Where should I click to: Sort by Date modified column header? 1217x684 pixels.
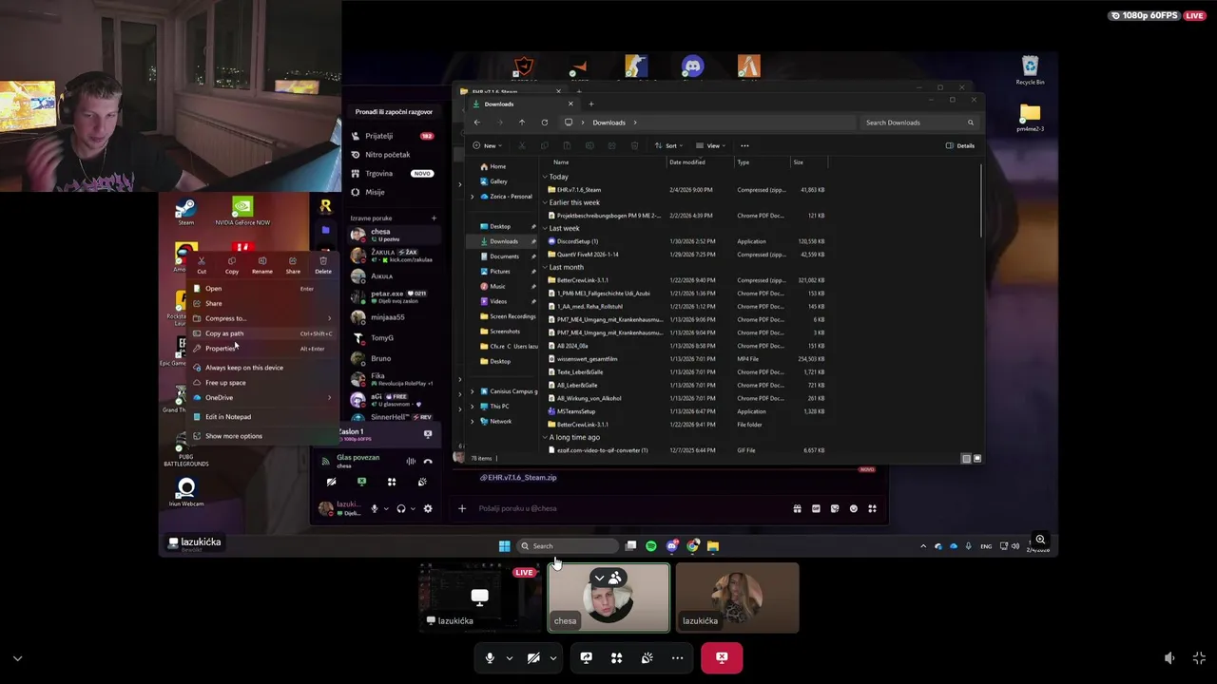click(x=687, y=162)
